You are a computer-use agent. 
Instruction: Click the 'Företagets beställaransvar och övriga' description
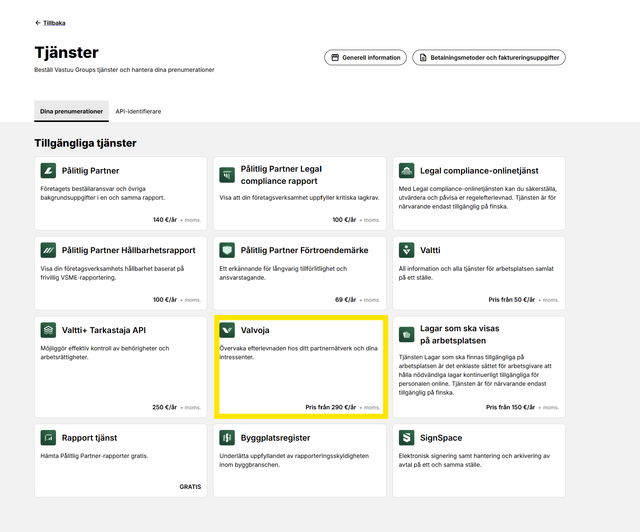click(x=102, y=193)
